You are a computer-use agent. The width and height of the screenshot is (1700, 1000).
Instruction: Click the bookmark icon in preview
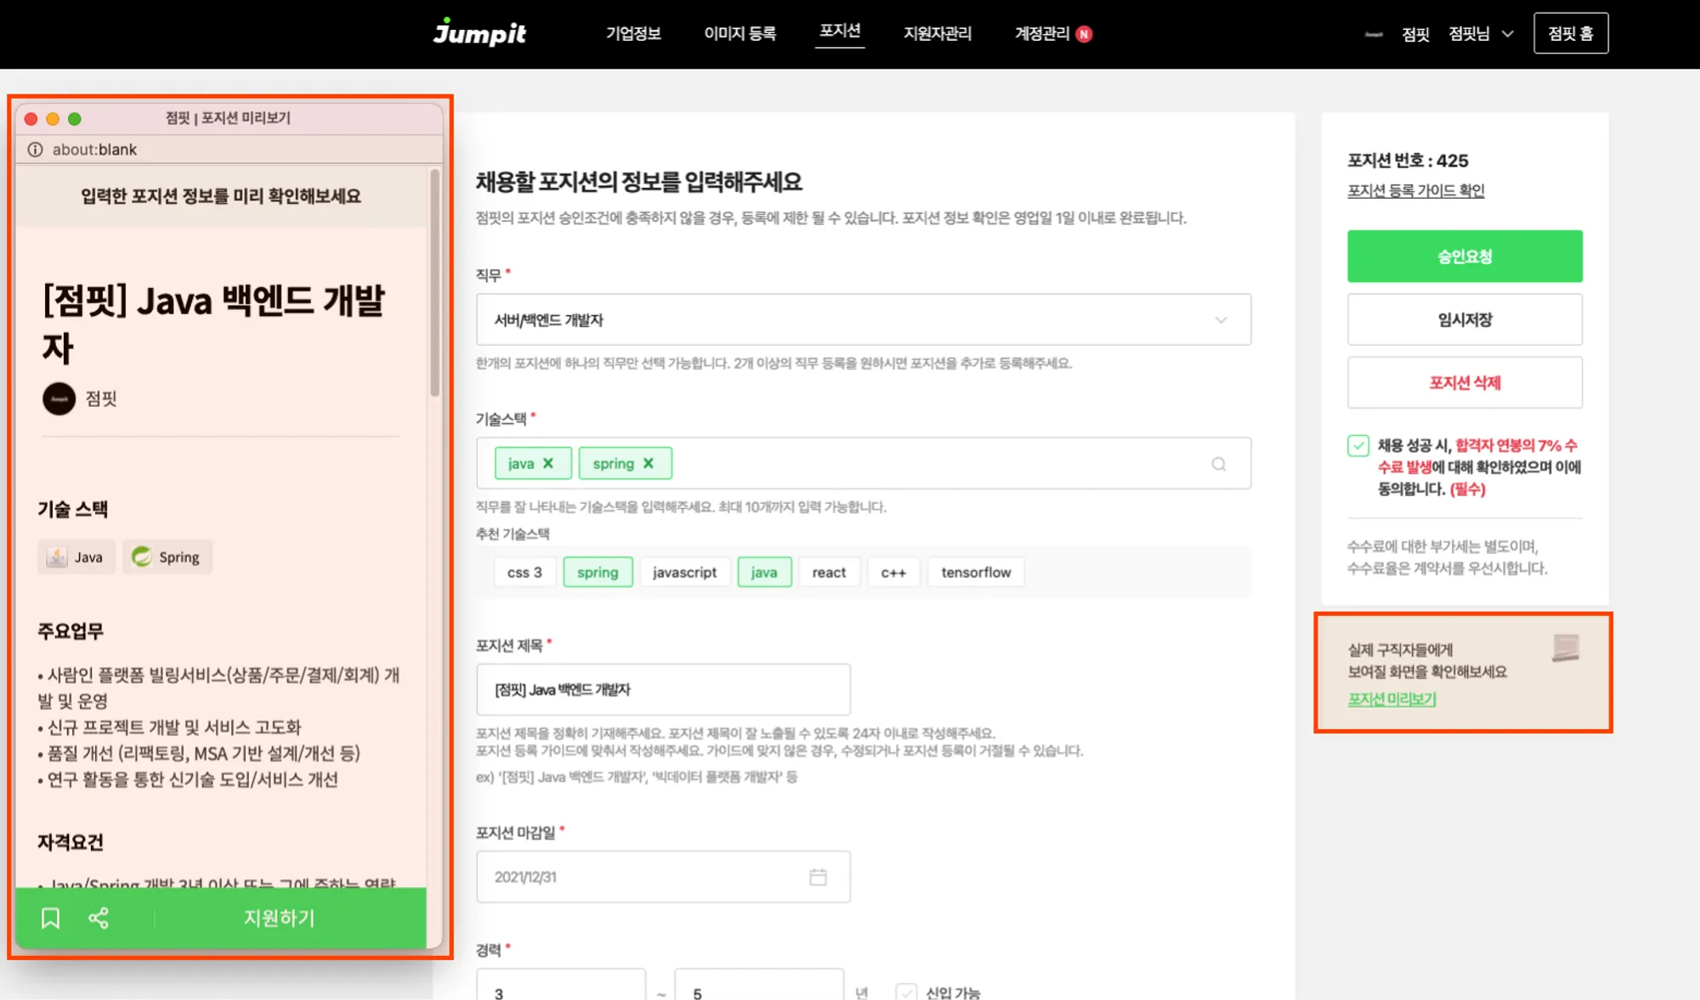50,918
